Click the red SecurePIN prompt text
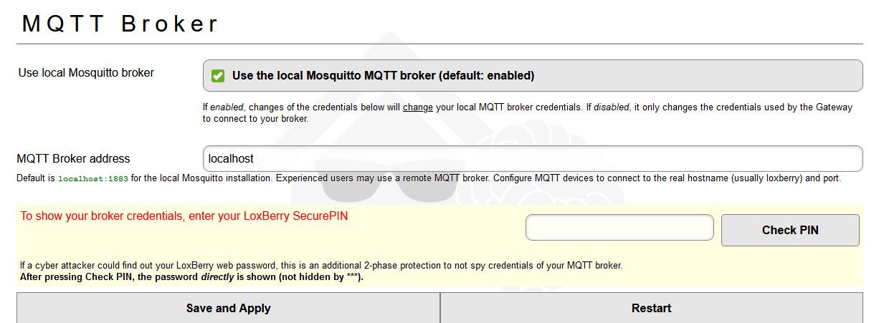 pos(184,216)
